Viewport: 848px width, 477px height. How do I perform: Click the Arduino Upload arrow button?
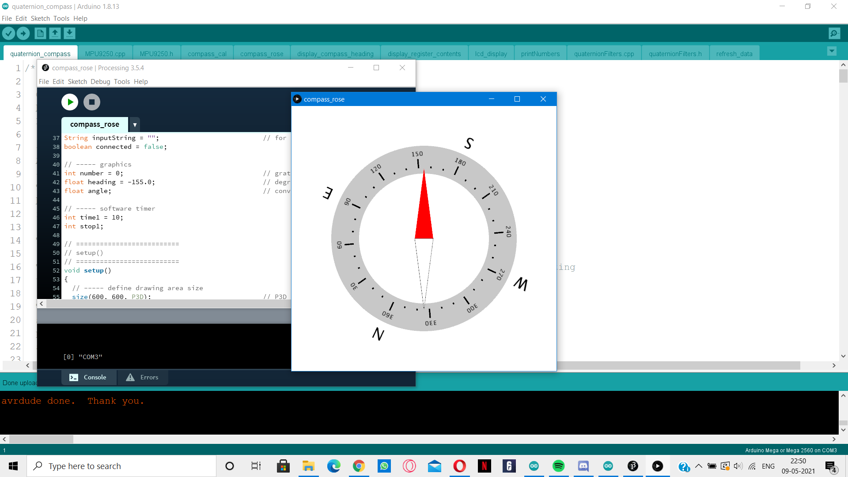click(x=23, y=33)
